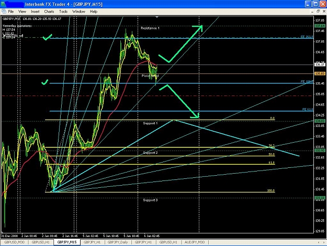Click the green 134.03 price tag

coord(320,121)
